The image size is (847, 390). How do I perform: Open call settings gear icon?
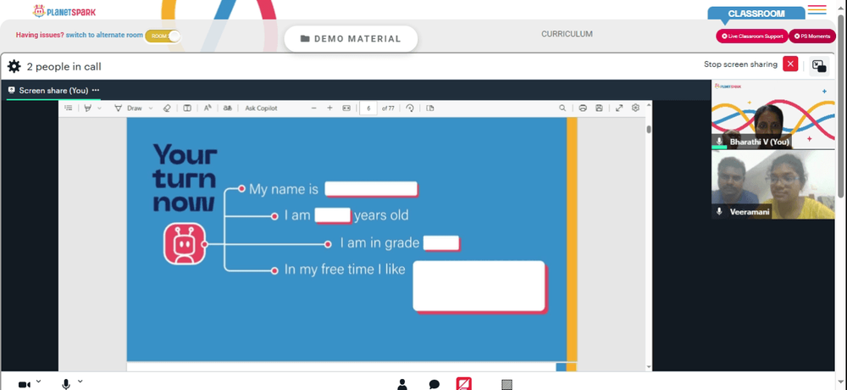click(x=14, y=66)
